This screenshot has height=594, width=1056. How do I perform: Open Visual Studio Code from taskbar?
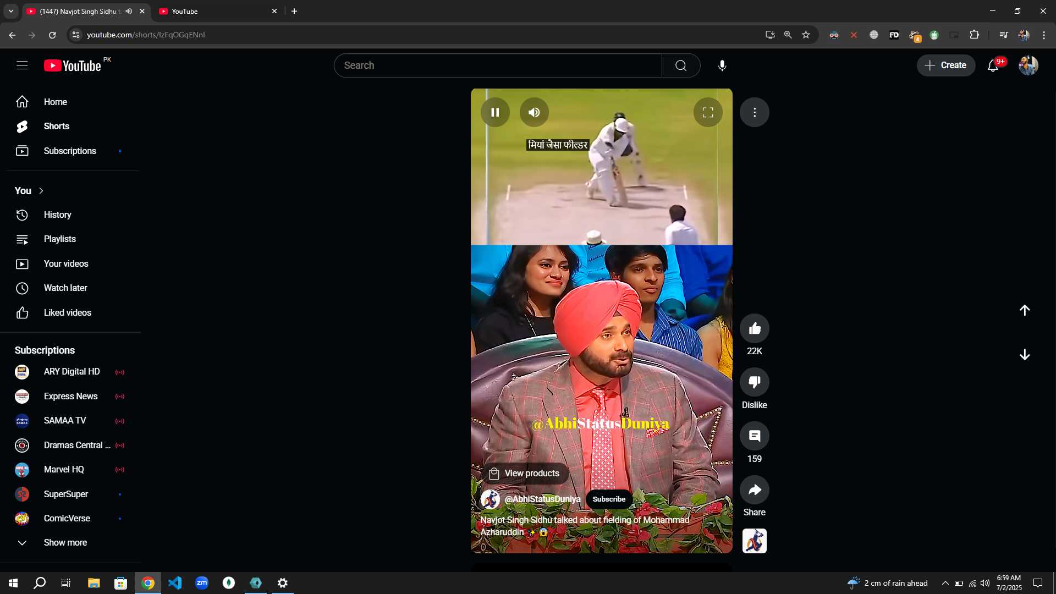[x=175, y=583]
